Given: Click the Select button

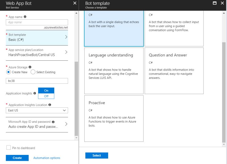Looking at the screenshot, I should [97, 155].
